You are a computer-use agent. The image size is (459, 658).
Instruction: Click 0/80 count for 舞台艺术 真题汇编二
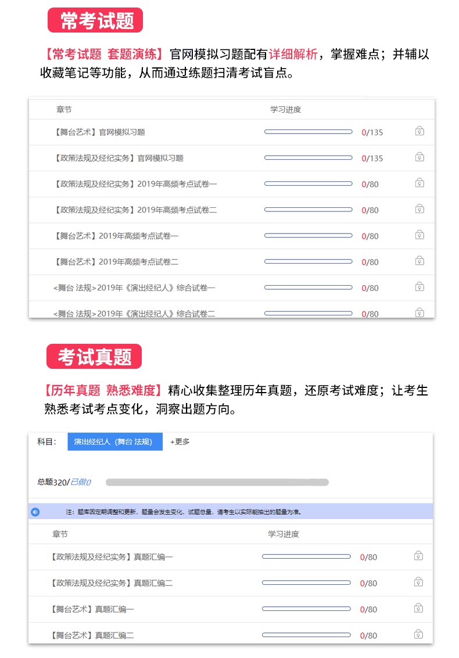click(x=368, y=635)
